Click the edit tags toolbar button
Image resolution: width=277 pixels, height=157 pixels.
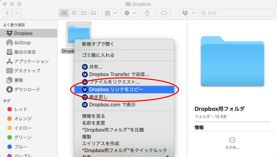point(164,13)
